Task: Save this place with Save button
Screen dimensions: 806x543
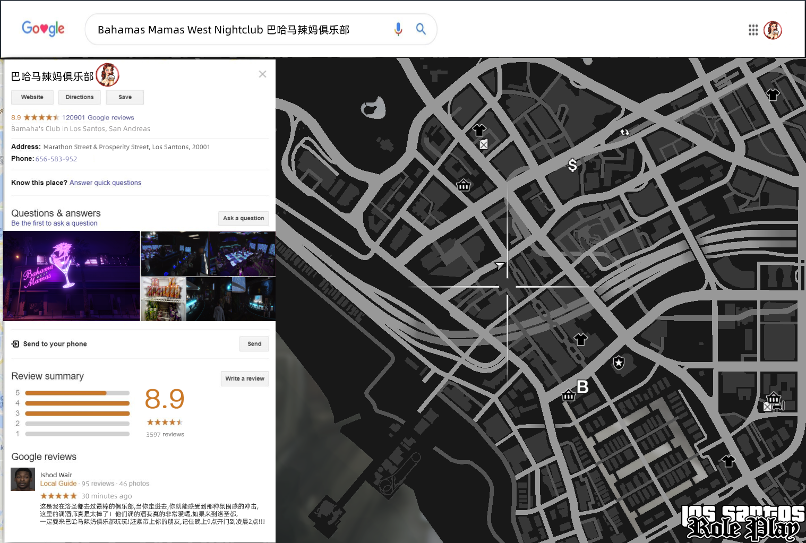Action: click(125, 97)
